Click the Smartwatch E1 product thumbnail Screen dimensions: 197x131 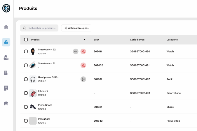click(33, 65)
